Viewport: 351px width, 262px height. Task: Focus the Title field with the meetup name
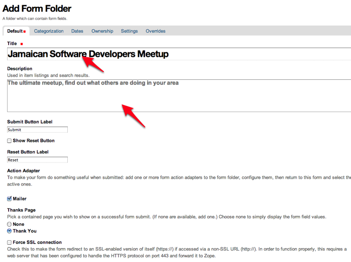pyautogui.click(x=192, y=54)
